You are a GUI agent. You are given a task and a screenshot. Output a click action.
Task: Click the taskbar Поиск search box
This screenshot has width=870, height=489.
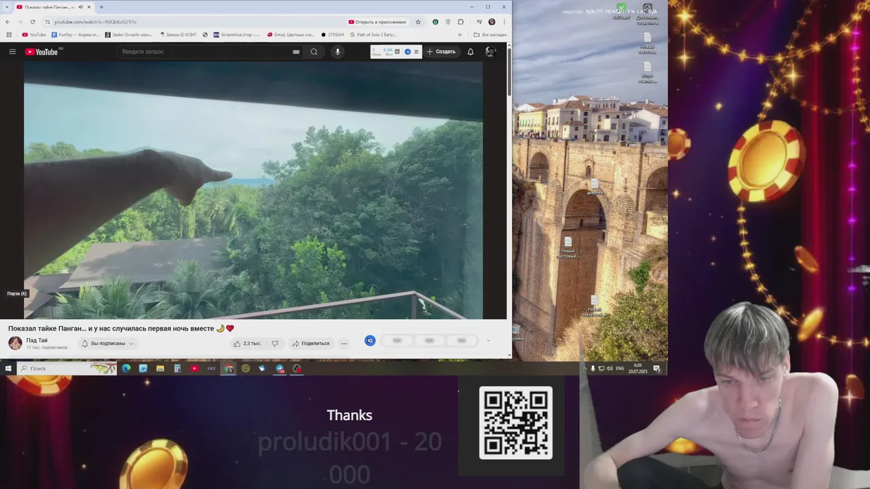pyautogui.click(x=67, y=368)
